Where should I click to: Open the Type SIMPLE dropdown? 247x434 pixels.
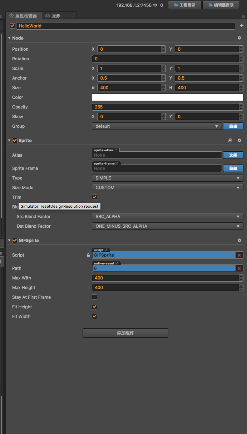[x=168, y=178]
